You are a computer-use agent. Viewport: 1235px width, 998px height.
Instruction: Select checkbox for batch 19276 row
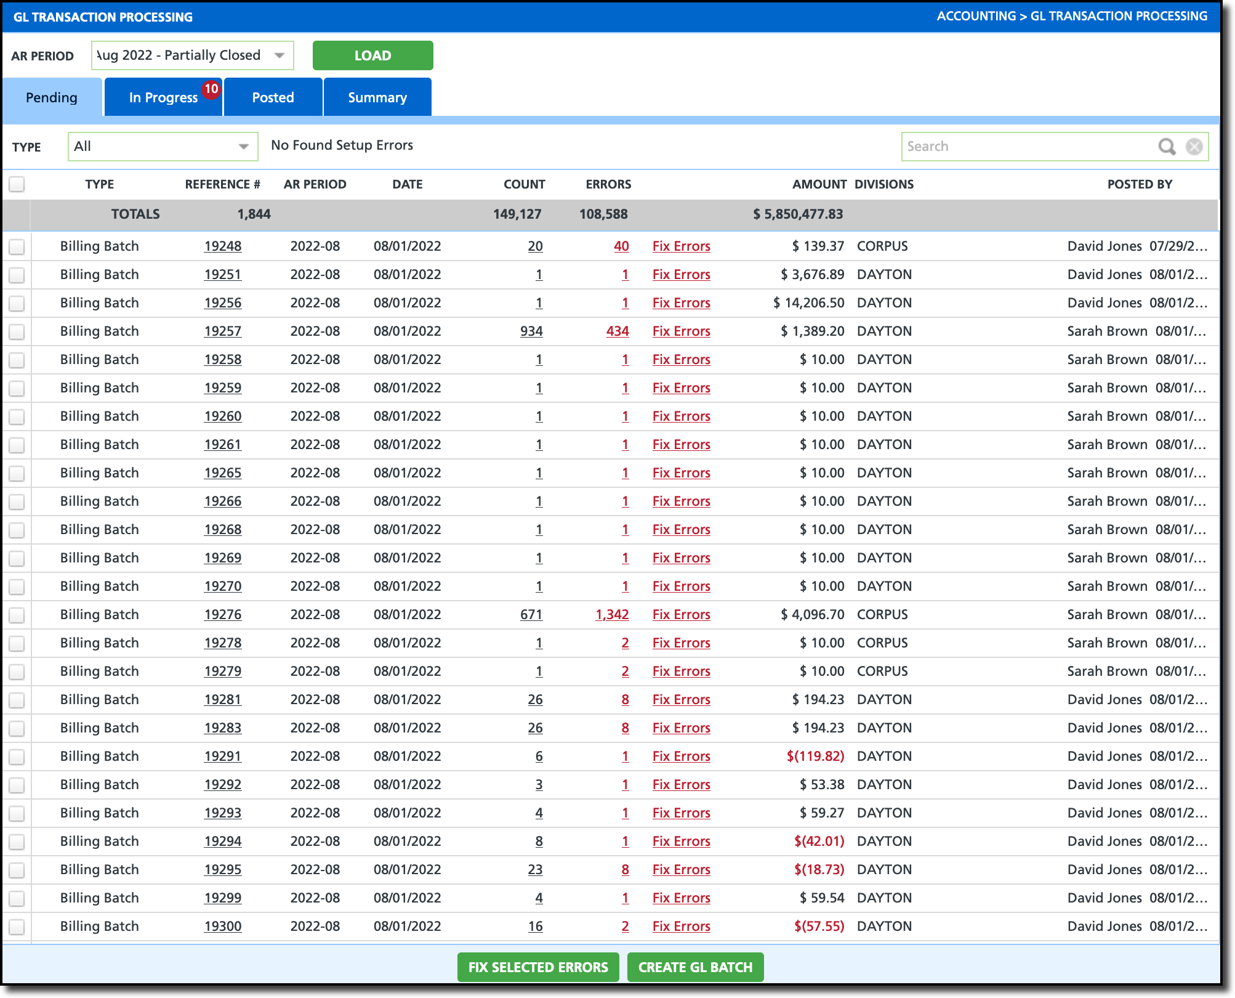click(x=17, y=615)
